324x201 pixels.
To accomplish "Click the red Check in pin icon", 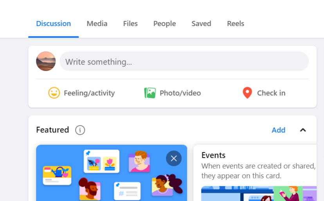I will click(247, 93).
